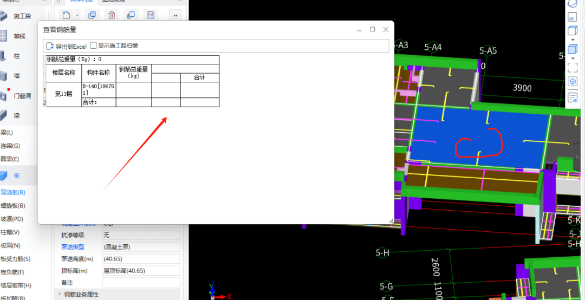
Task: Click the export to Excel icon
Action: click(x=50, y=46)
